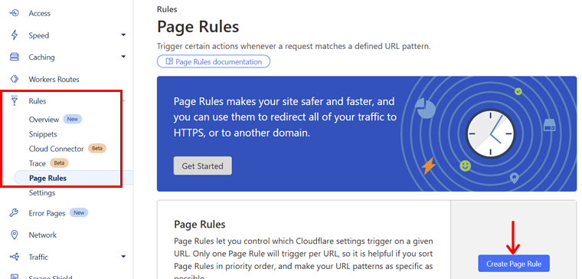Screen dimensions: 582x279
Task: Click the Access sidebar icon
Action: point(15,13)
